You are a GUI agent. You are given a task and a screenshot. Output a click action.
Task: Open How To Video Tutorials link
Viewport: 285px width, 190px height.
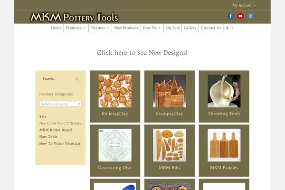coord(60,143)
